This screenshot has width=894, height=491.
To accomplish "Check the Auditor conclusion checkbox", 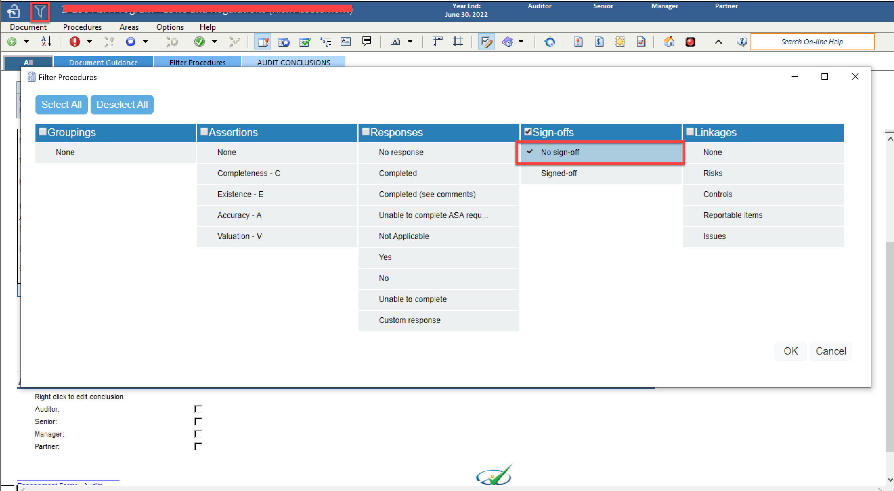I will click(198, 409).
